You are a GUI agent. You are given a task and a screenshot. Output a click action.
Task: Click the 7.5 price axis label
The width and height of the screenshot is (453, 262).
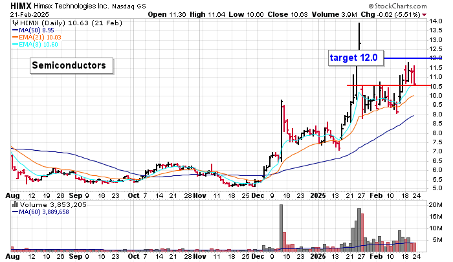coord(436,142)
